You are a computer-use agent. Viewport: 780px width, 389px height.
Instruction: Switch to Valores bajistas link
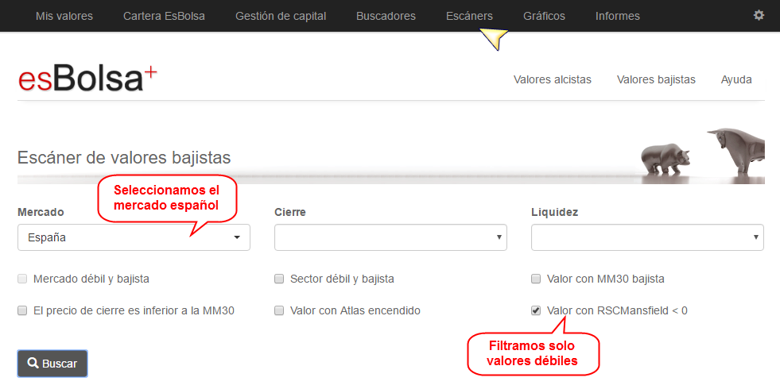click(656, 79)
